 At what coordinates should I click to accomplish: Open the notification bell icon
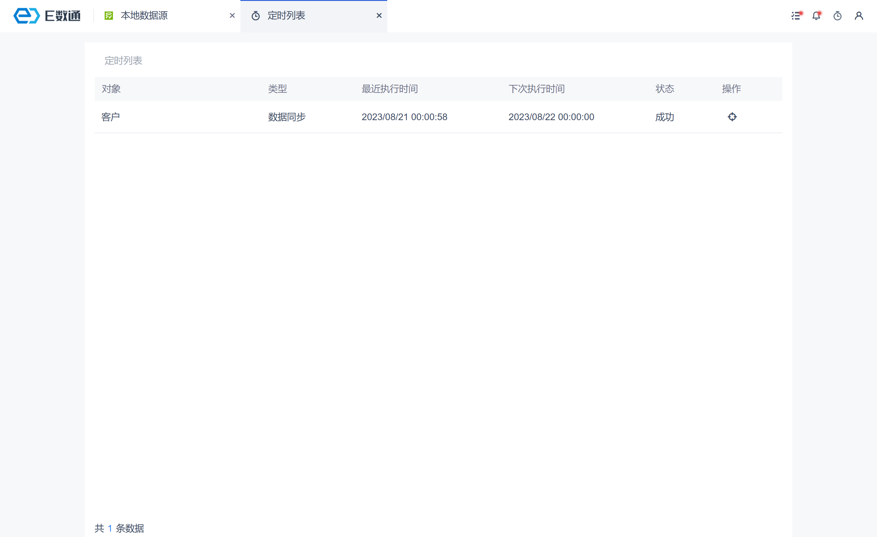tap(816, 16)
